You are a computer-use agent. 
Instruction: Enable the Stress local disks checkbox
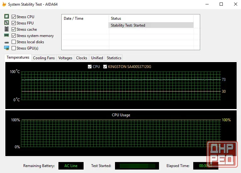click(14, 42)
